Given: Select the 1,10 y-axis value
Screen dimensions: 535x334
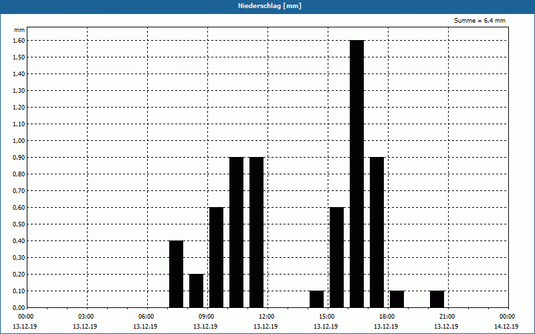Looking at the screenshot, I should 19,124.
